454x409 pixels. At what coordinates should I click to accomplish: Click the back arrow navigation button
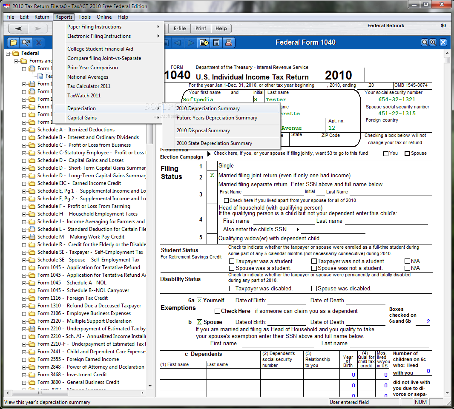point(18,28)
